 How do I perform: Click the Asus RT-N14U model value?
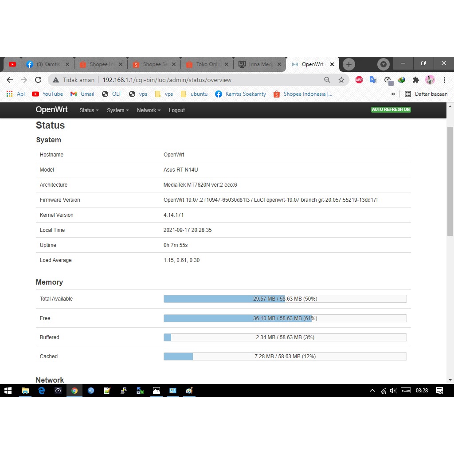pos(181,170)
